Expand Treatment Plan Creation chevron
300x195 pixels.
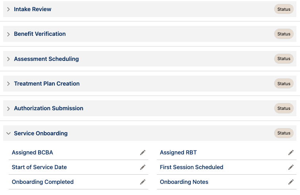pyautogui.click(x=8, y=84)
